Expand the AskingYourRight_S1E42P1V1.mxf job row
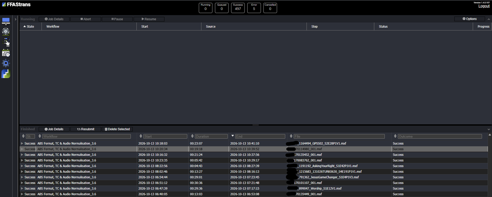 [22, 166]
